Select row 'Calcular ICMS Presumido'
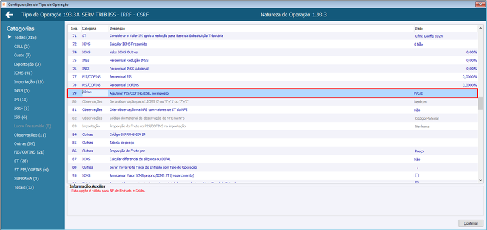Viewport: 487px width, 230px height. click(273, 44)
